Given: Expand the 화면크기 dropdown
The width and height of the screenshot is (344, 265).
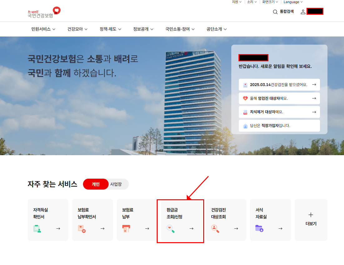Looking at the screenshot, I should click(x=270, y=2).
